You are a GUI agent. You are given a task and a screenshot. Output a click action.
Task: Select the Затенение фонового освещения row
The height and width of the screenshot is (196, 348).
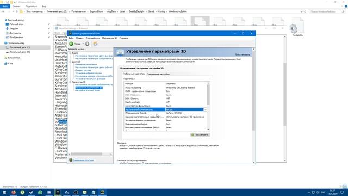coord(165,120)
